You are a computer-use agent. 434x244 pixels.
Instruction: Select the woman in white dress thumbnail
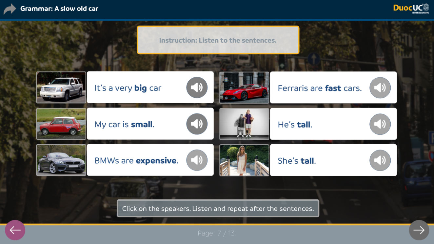244,160
